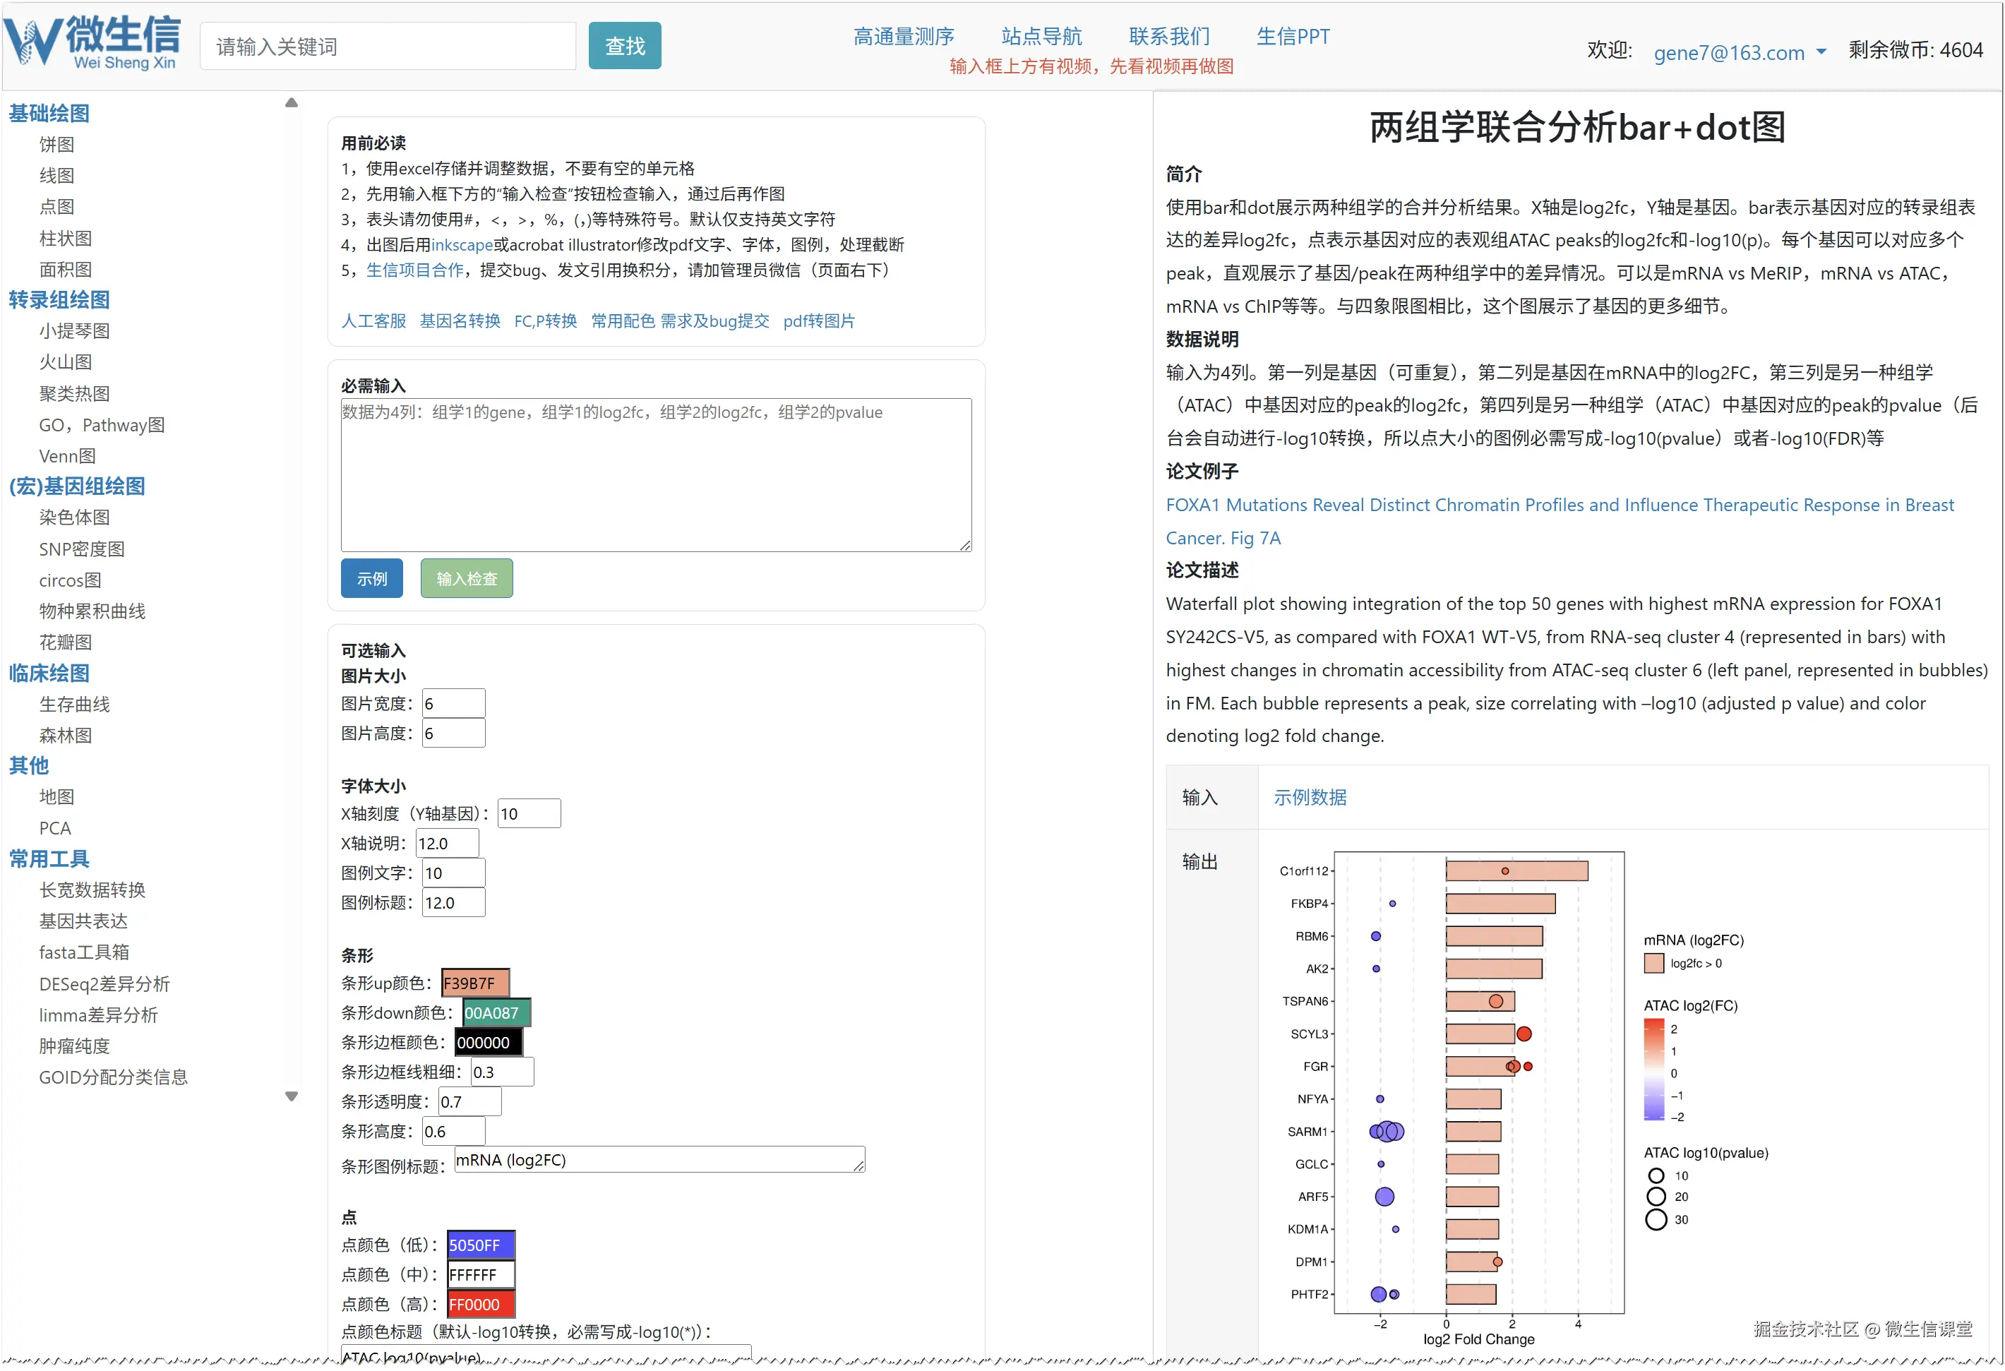Click the Wei Sheng Xin site logo
Image resolution: width=2005 pixels, height=1371 pixels.
click(93, 42)
